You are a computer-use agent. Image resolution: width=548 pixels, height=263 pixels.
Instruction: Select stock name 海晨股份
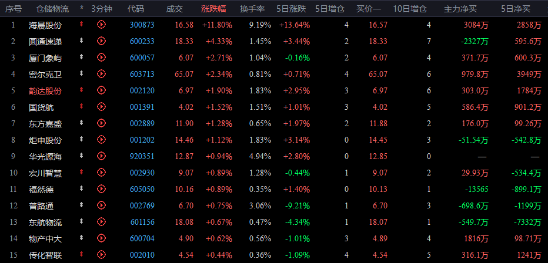[45, 25]
